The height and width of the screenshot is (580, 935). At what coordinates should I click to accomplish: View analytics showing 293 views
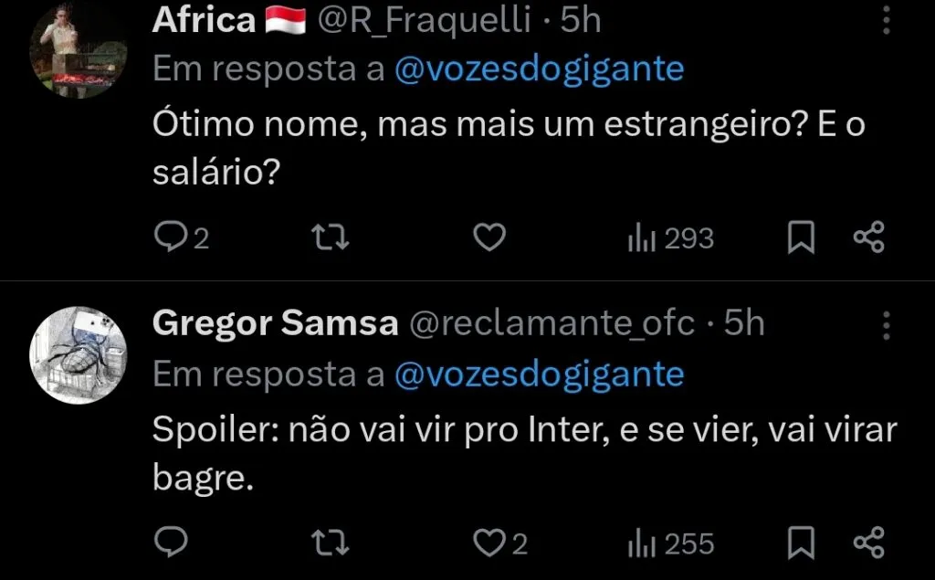coord(671,237)
